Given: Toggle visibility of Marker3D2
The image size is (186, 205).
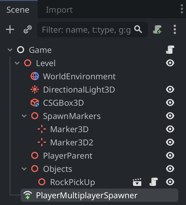Looking at the screenshot, I should (170, 142).
